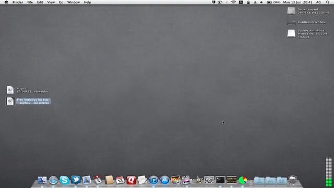Open the battery status menu
Viewport: 334px width, 188px height.
273,2
